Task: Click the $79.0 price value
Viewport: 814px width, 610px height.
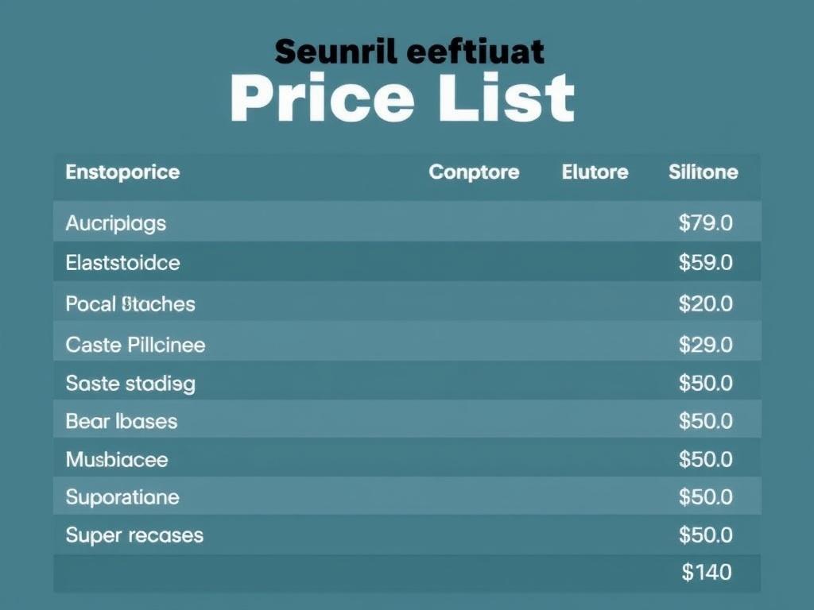Action: click(x=706, y=223)
